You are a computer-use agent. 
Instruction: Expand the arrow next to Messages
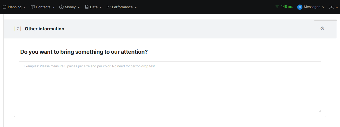323,7
